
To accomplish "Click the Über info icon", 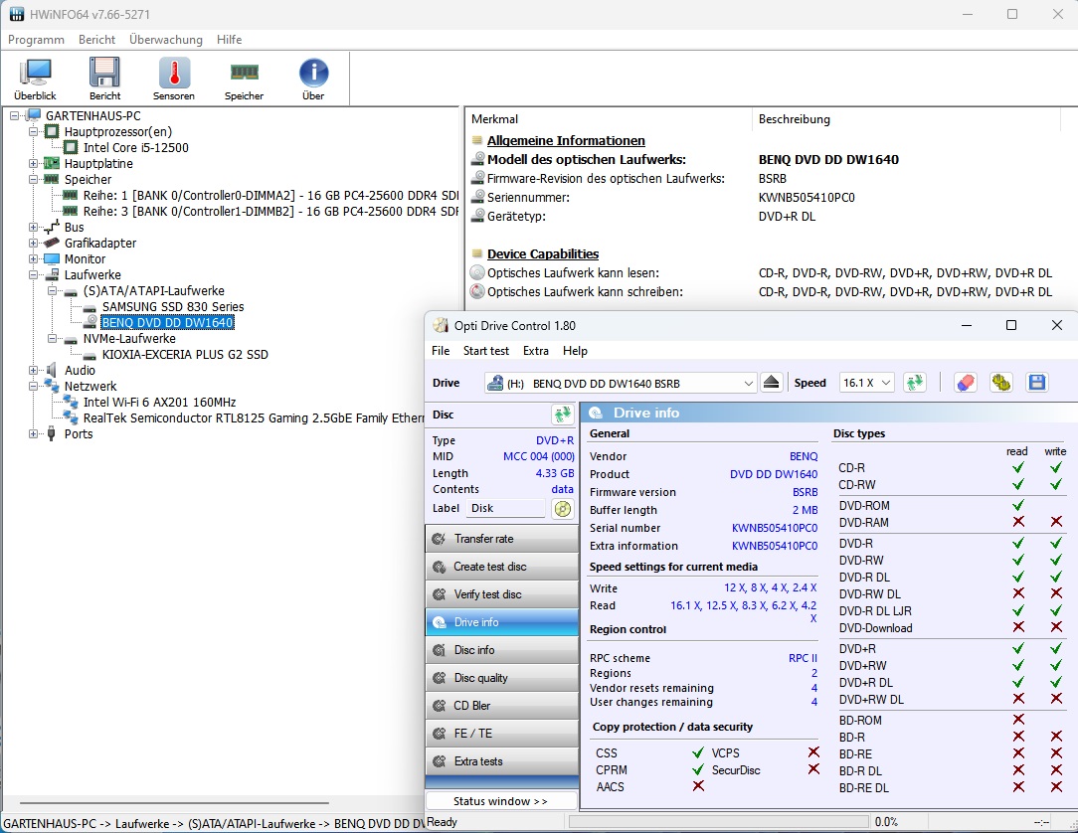I will point(313,80).
